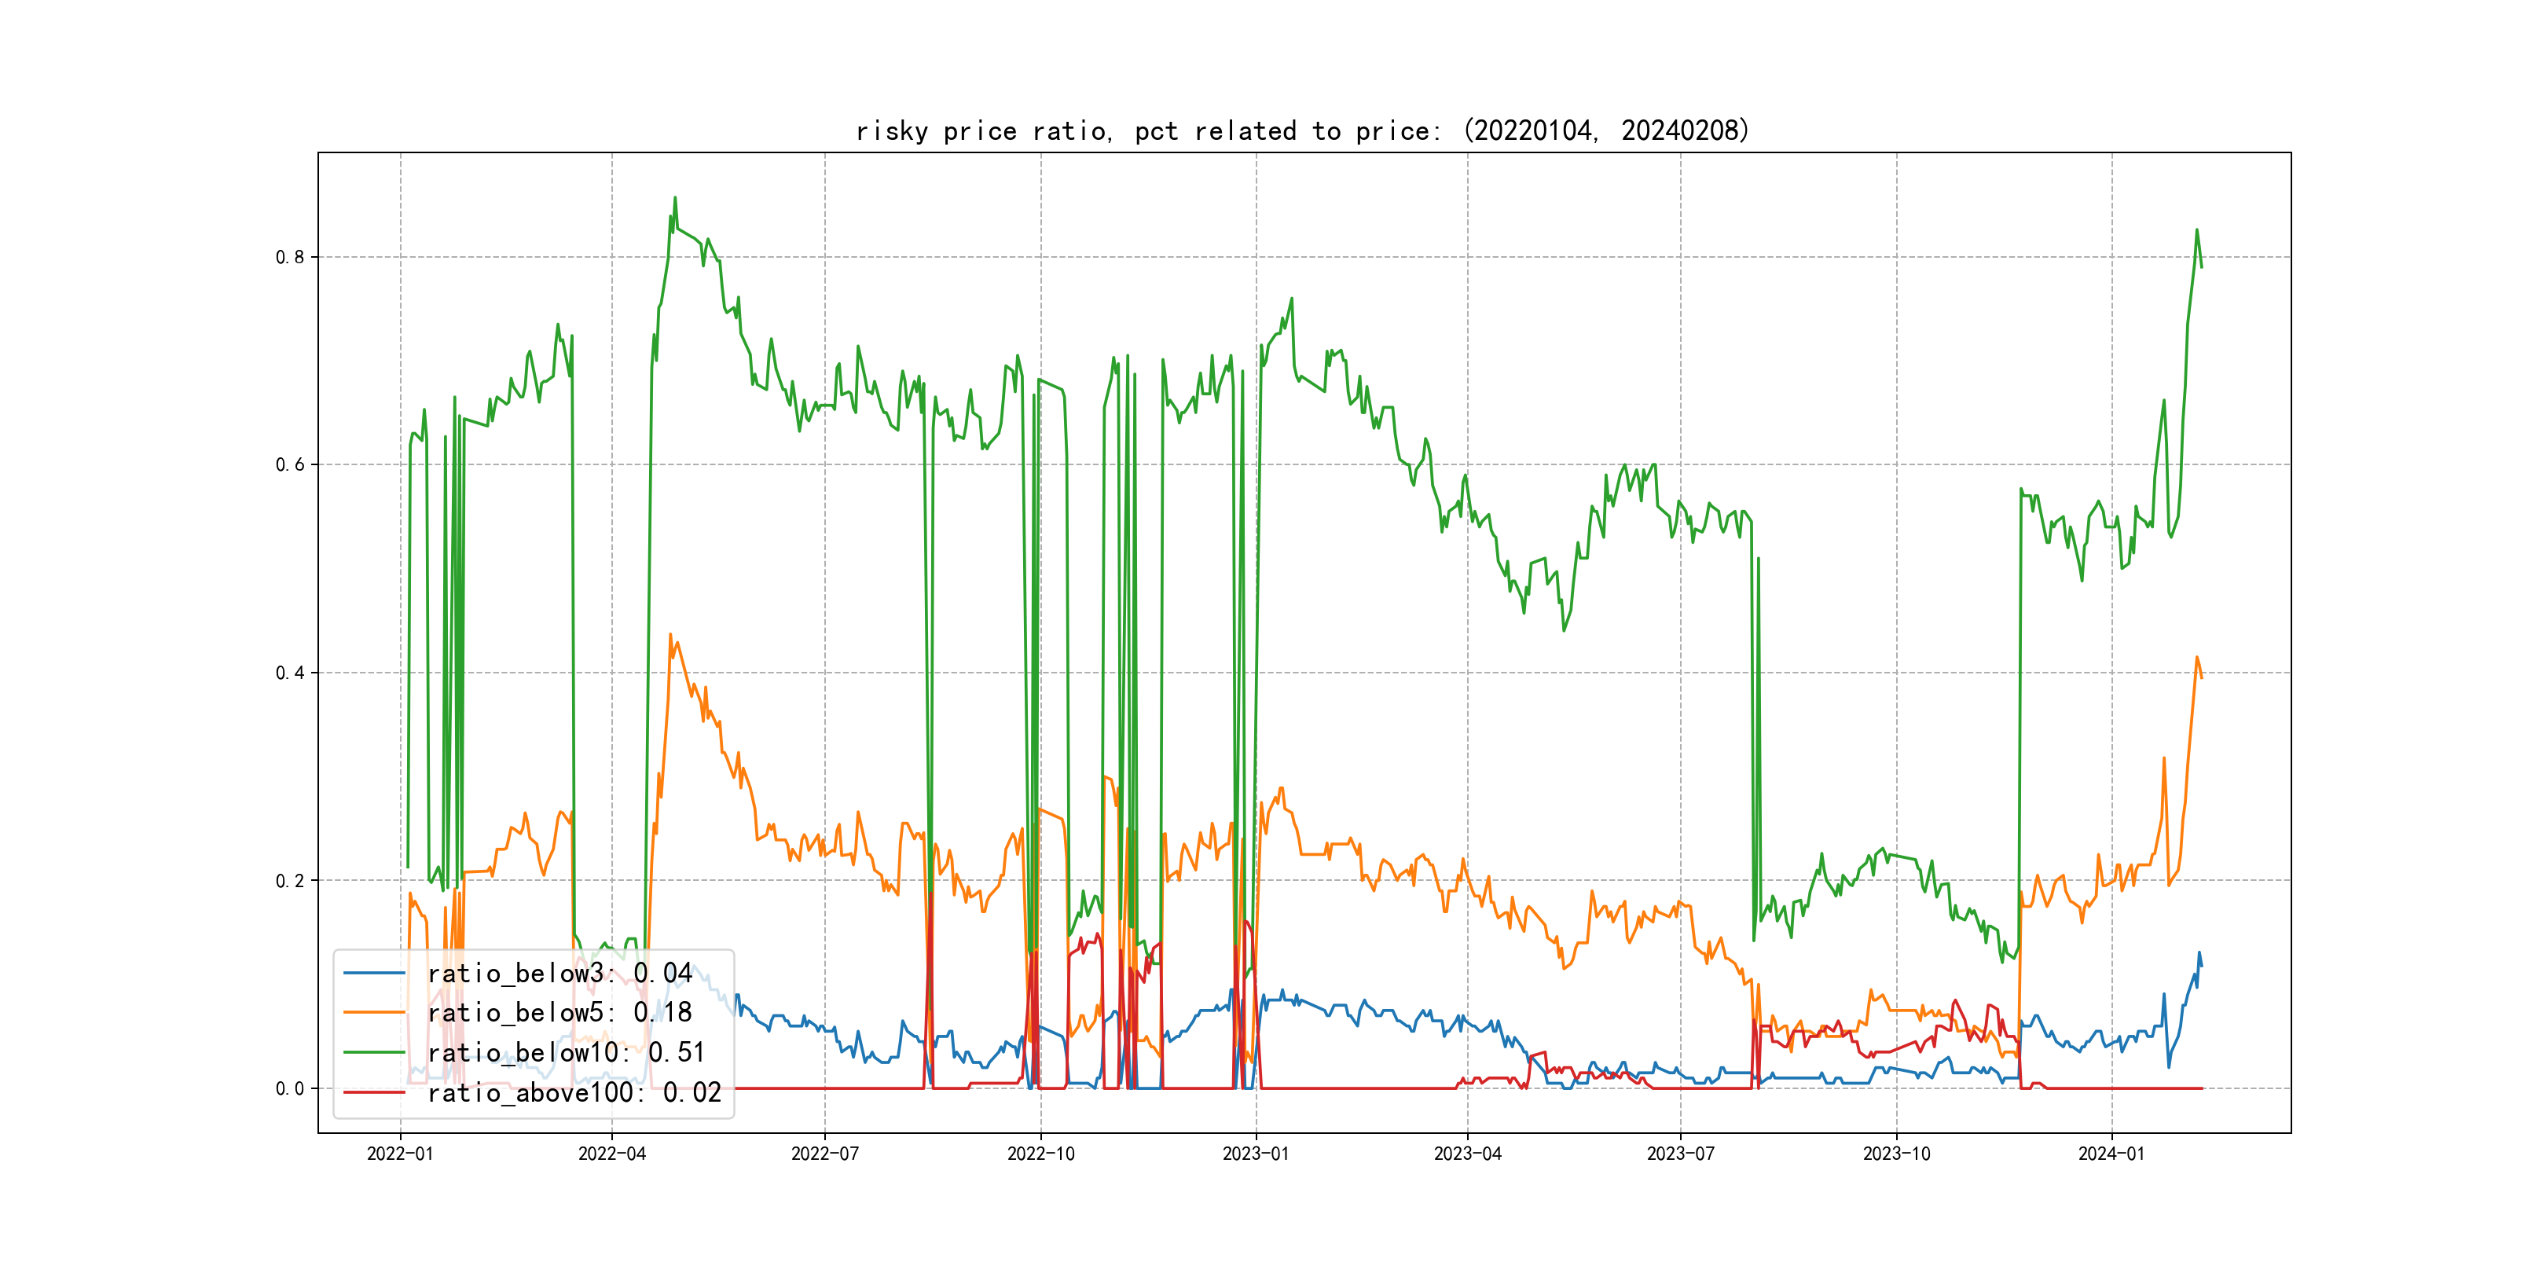Click the 2023-07 x-axis tick label
This screenshot has width=2546, height=1273.
pos(1680,1154)
